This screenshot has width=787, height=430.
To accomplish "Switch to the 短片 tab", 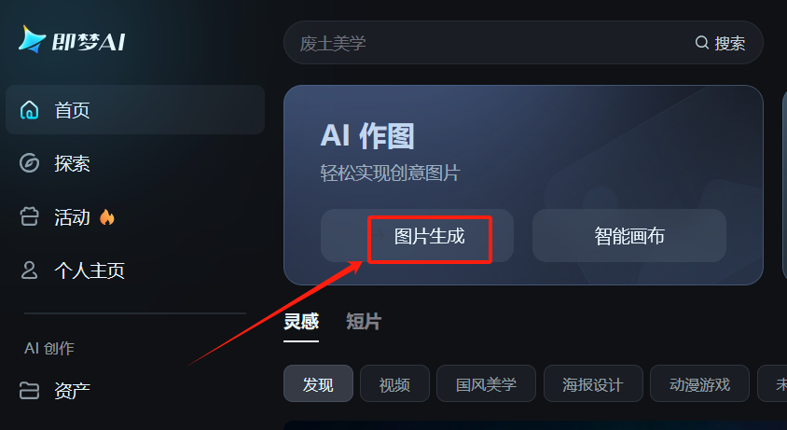I will click(364, 322).
